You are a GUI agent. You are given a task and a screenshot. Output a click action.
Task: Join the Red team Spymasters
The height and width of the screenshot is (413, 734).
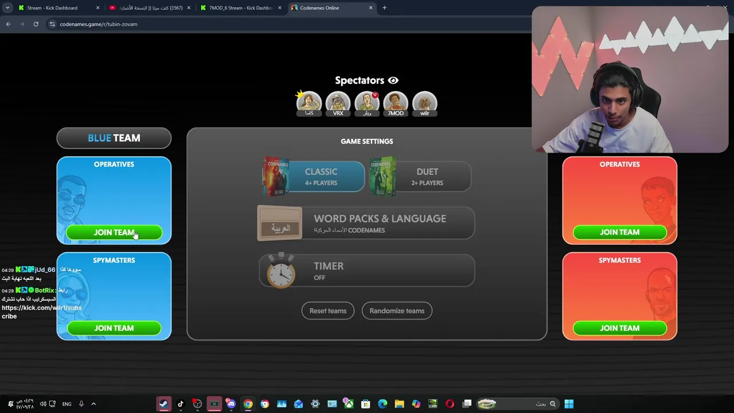point(620,328)
